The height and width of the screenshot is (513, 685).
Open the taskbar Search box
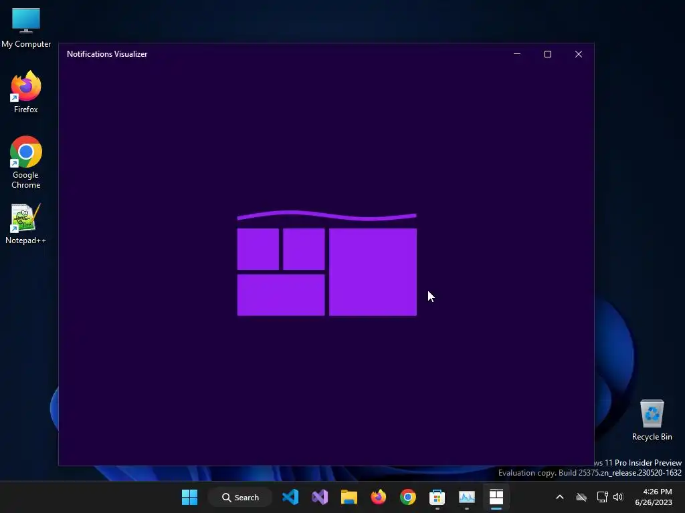pyautogui.click(x=240, y=497)
